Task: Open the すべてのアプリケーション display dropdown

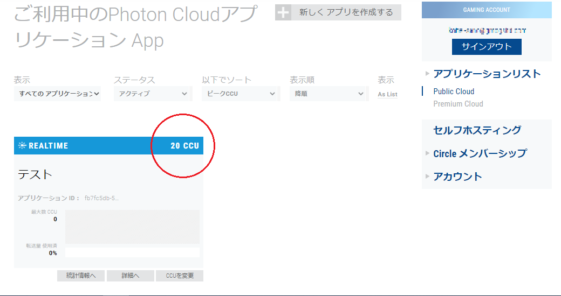Action: [57, 94]
